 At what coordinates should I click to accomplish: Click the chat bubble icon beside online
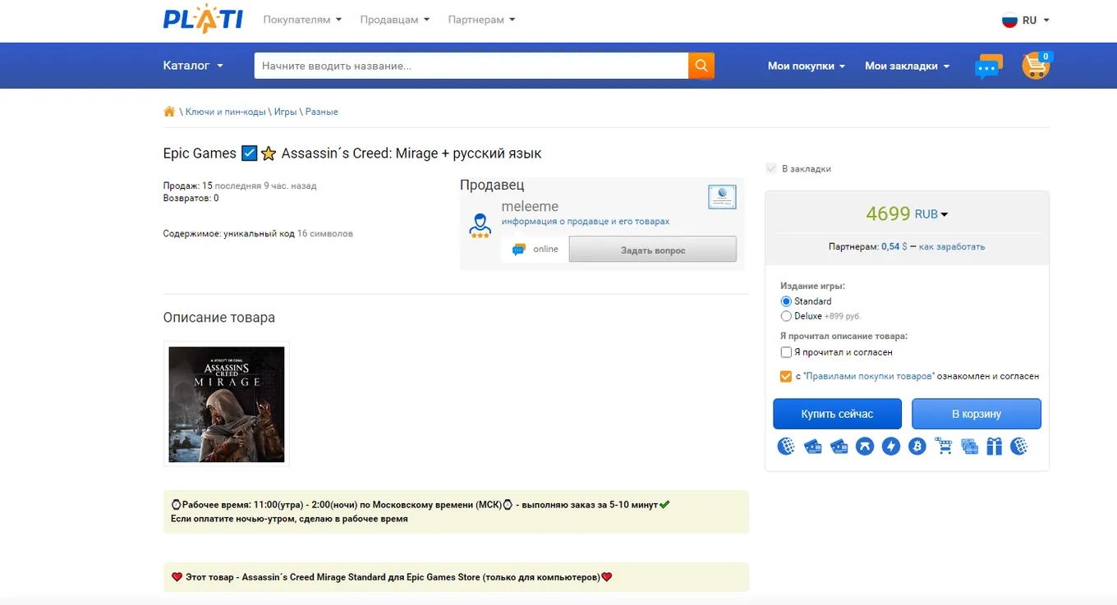518,250
